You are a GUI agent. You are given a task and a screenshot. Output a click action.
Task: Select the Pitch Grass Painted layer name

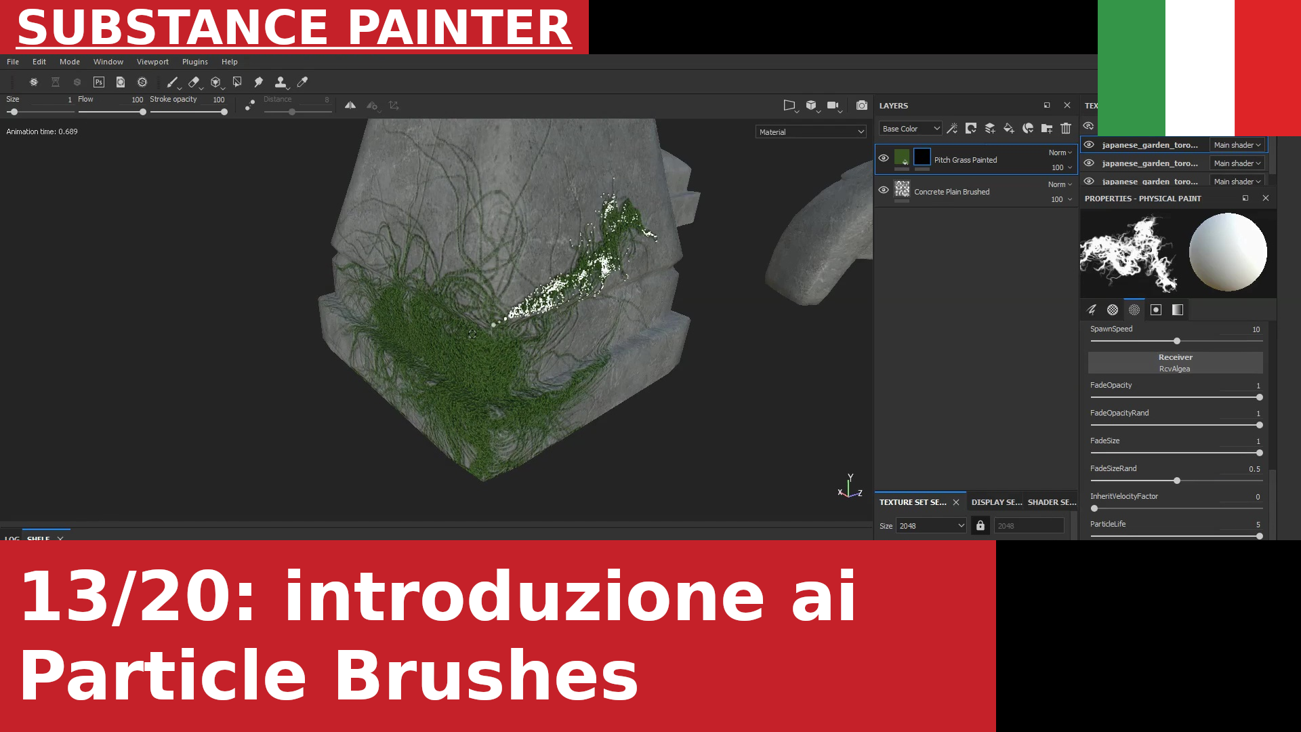click(x=966, y=160)
